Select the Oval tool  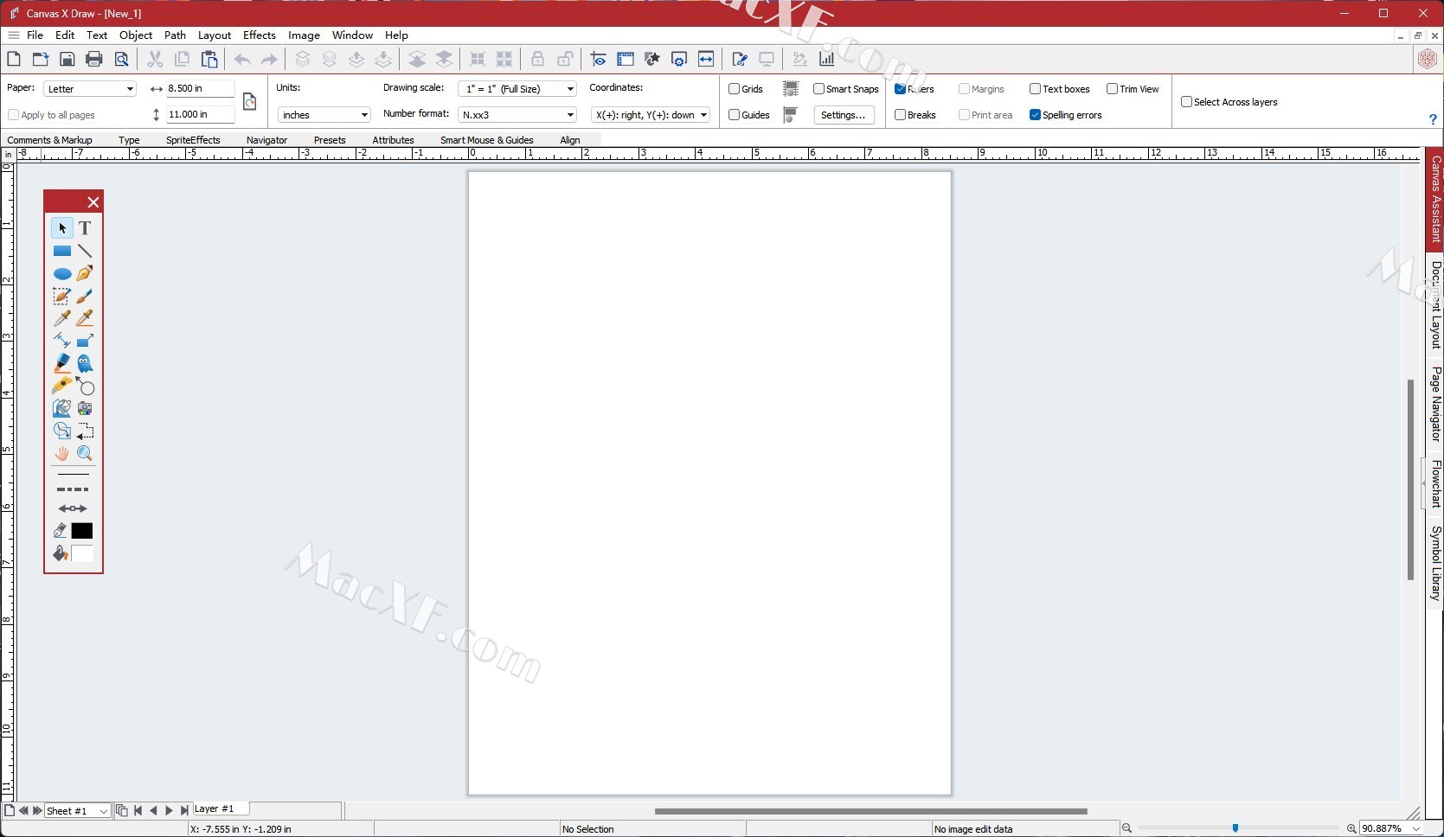(x=61, y=274)
